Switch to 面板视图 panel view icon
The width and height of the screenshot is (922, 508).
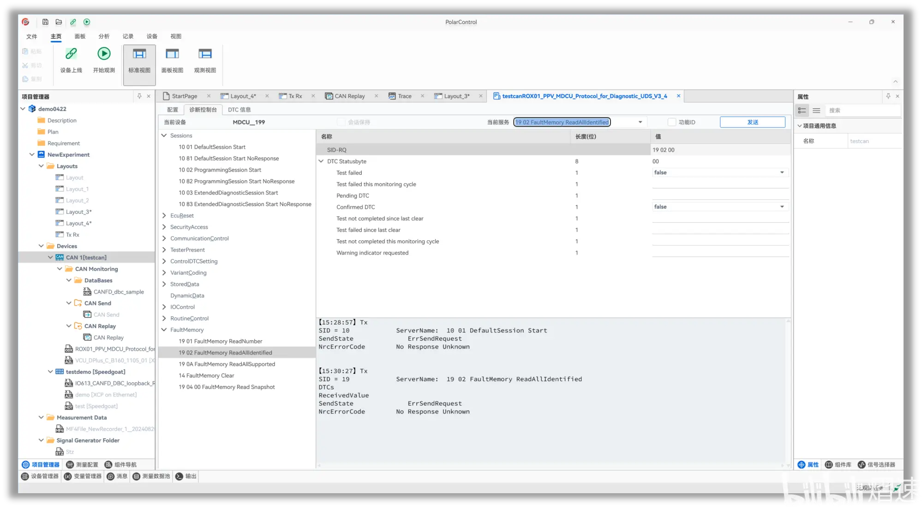[172, 54]
